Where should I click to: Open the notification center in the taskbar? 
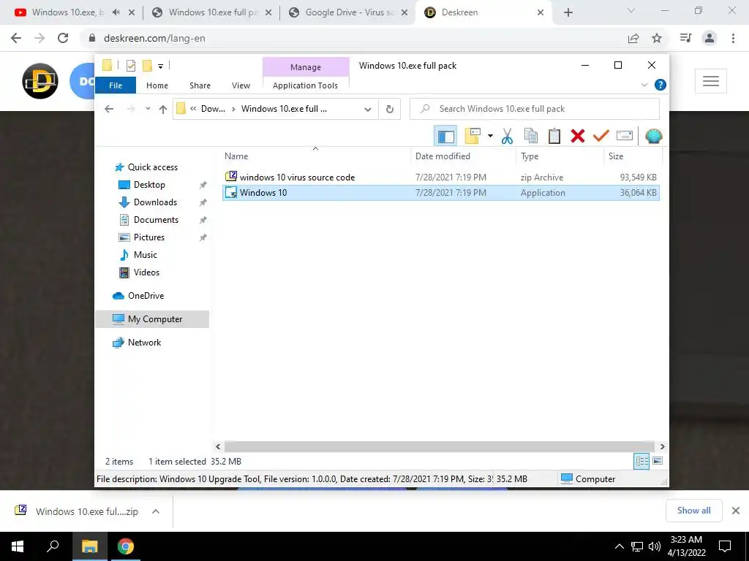coord(725,546)
